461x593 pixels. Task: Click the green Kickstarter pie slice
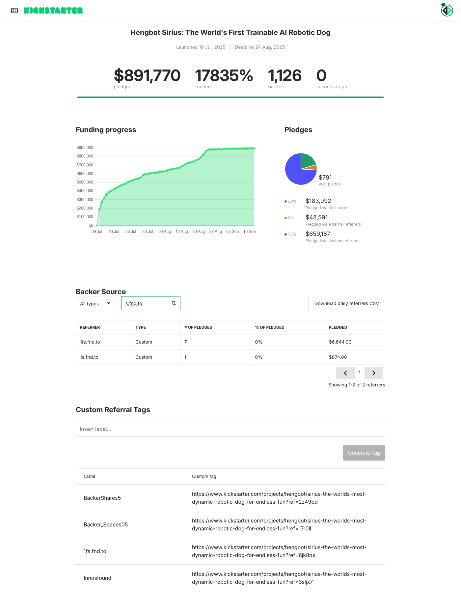tap(307, 161)
